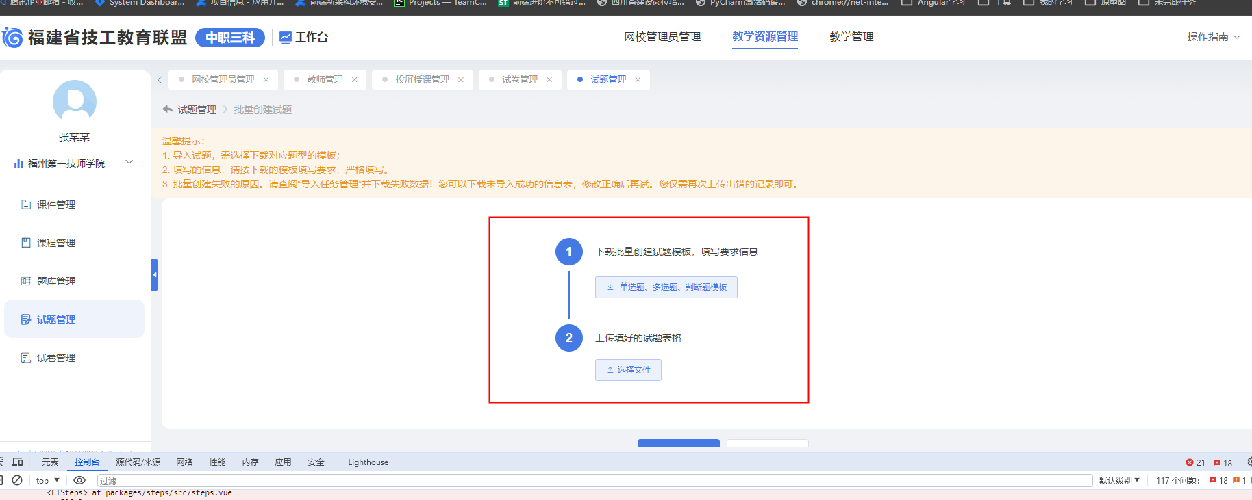1252x500 pixels.
Task: Go to 网校管理员管理 in the top navigation
Action: (x=662, y=37)
